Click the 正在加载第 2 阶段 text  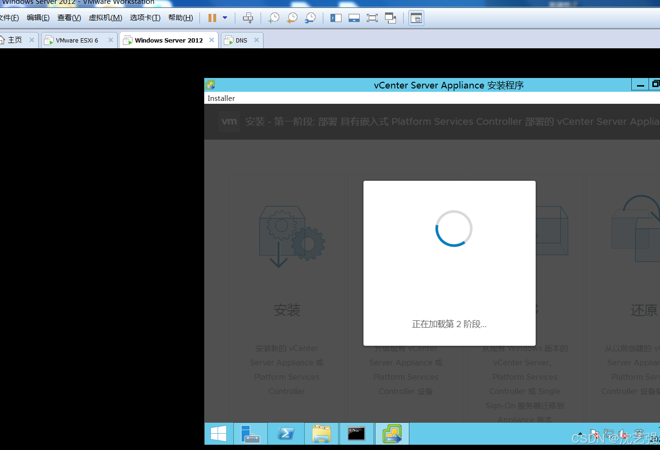point(449,324)
